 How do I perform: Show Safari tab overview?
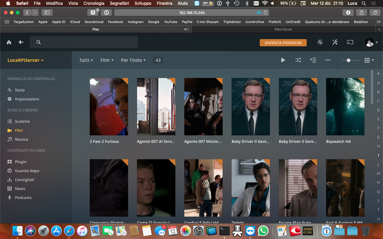[375, 12]
